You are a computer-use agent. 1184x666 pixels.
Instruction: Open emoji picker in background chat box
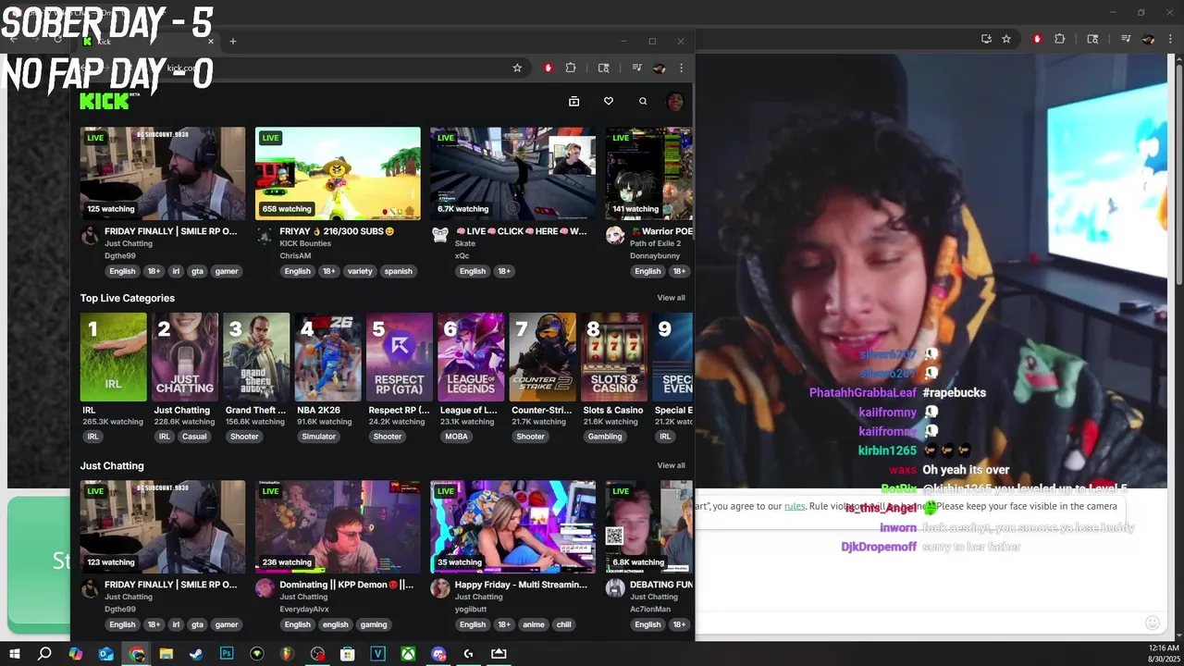[1152, 623]
